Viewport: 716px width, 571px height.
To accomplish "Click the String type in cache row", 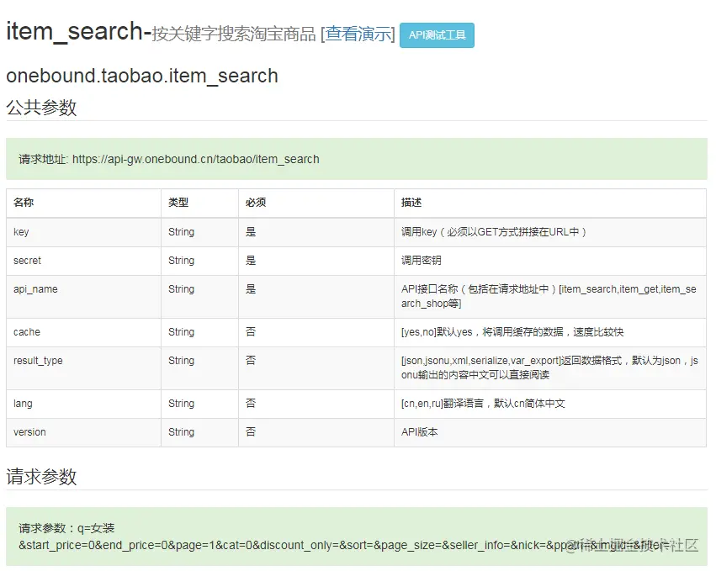I will point(181,332).
